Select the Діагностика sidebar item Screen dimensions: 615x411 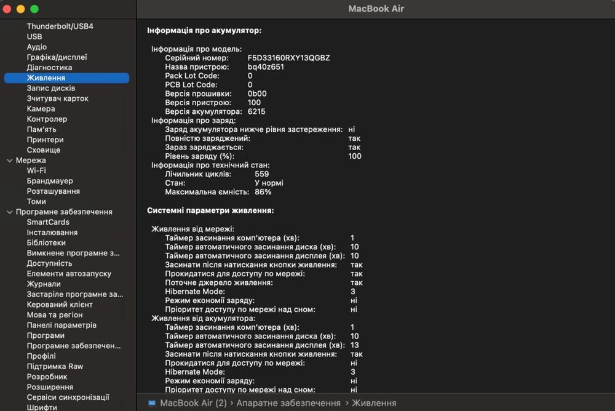[x=49, y=68]
